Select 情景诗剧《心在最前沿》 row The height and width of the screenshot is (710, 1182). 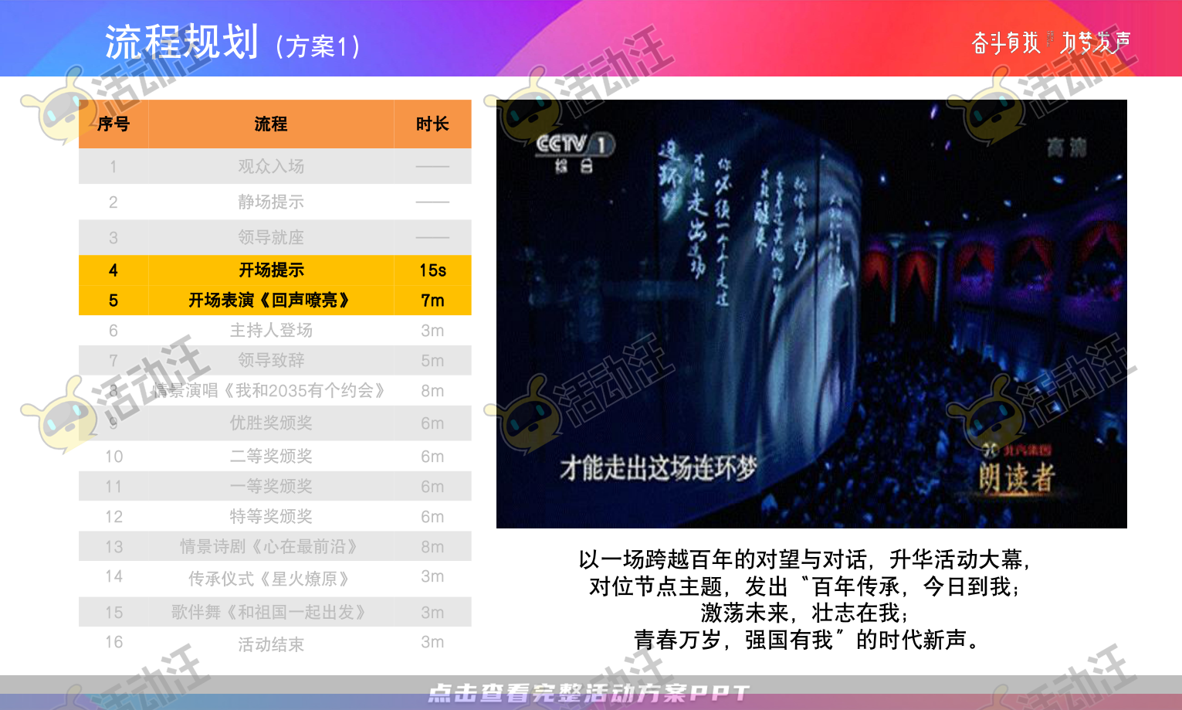coord(275,546)
